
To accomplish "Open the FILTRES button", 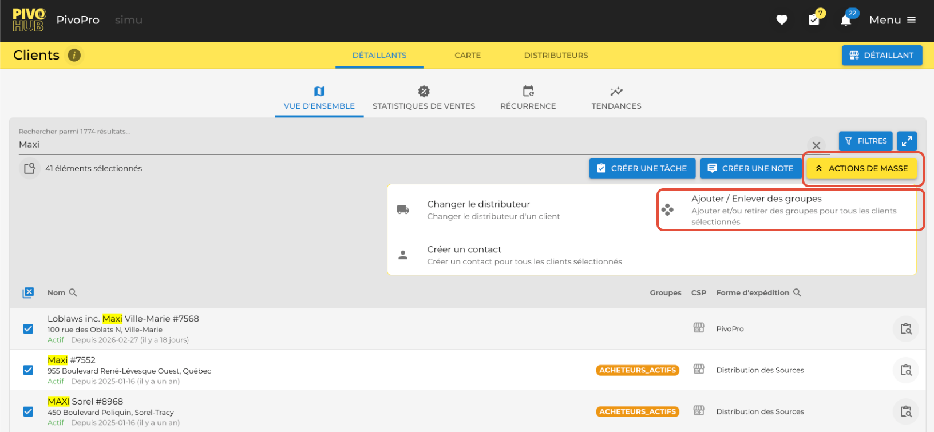I will (x=866, y=141).
